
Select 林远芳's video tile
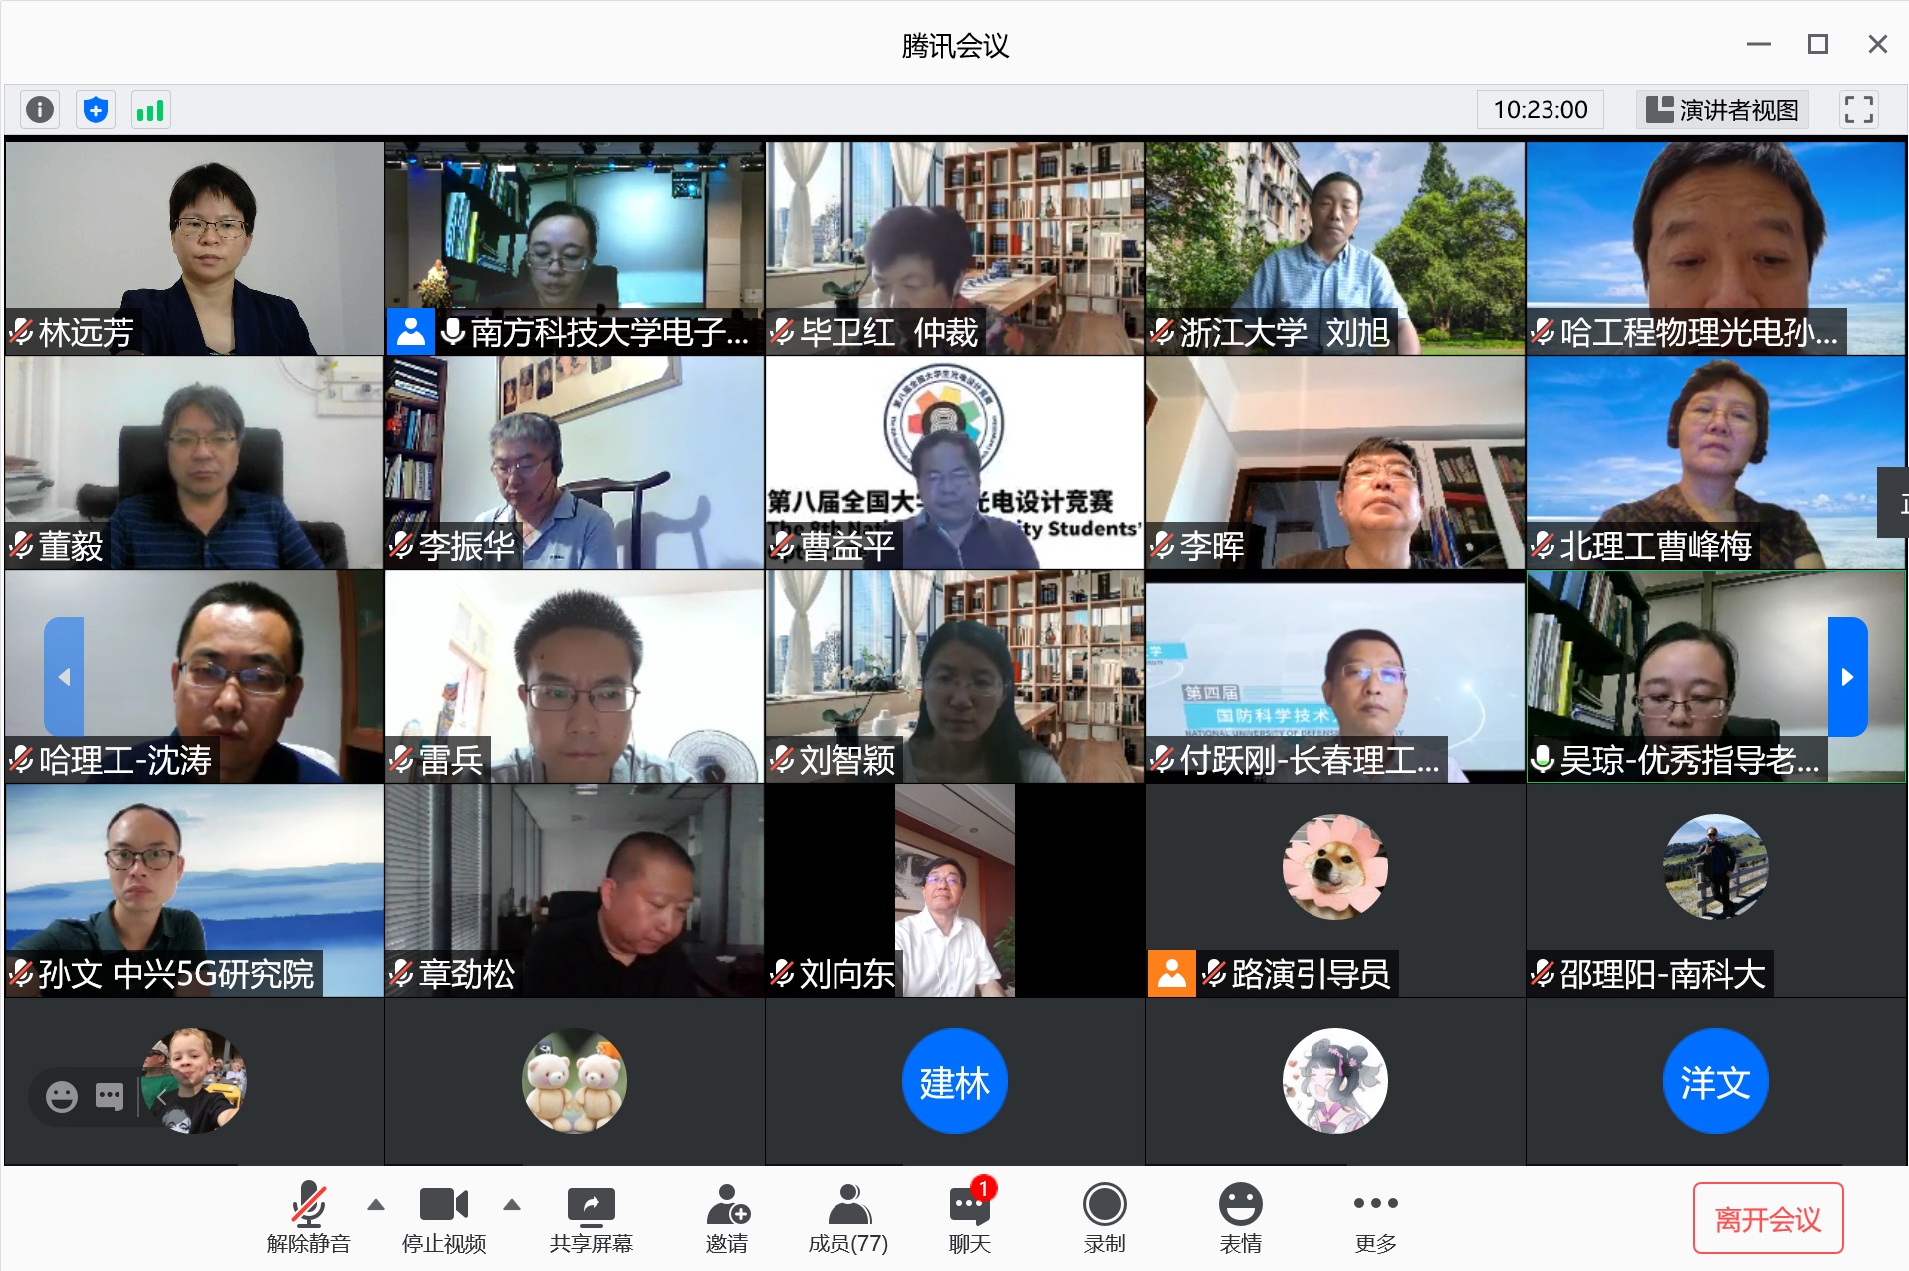point(194,248)
